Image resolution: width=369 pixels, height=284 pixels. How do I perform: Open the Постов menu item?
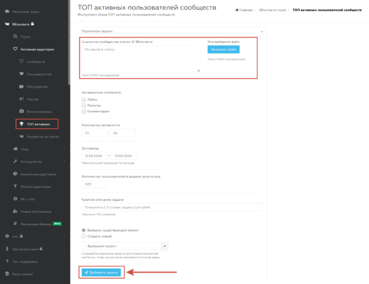[x=33, y=99]
